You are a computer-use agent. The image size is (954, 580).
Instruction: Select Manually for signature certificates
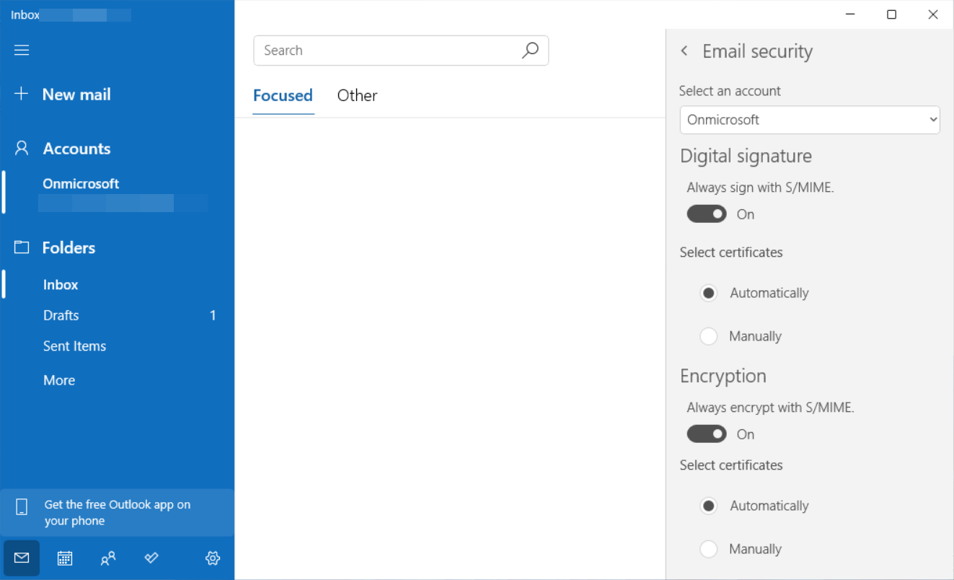[x=708, y=336]
